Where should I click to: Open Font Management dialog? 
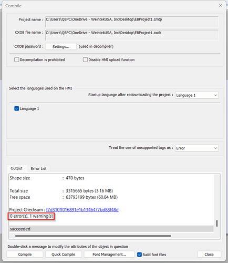point(109,255)
